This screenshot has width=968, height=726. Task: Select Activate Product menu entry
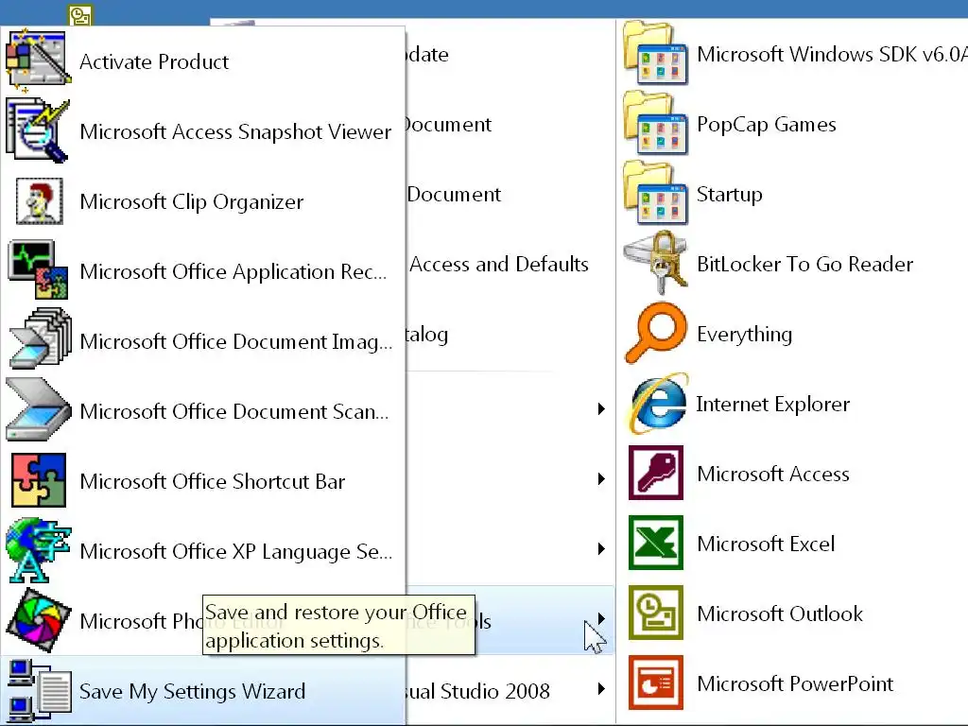pyautogui.click(x=203, y=61)
